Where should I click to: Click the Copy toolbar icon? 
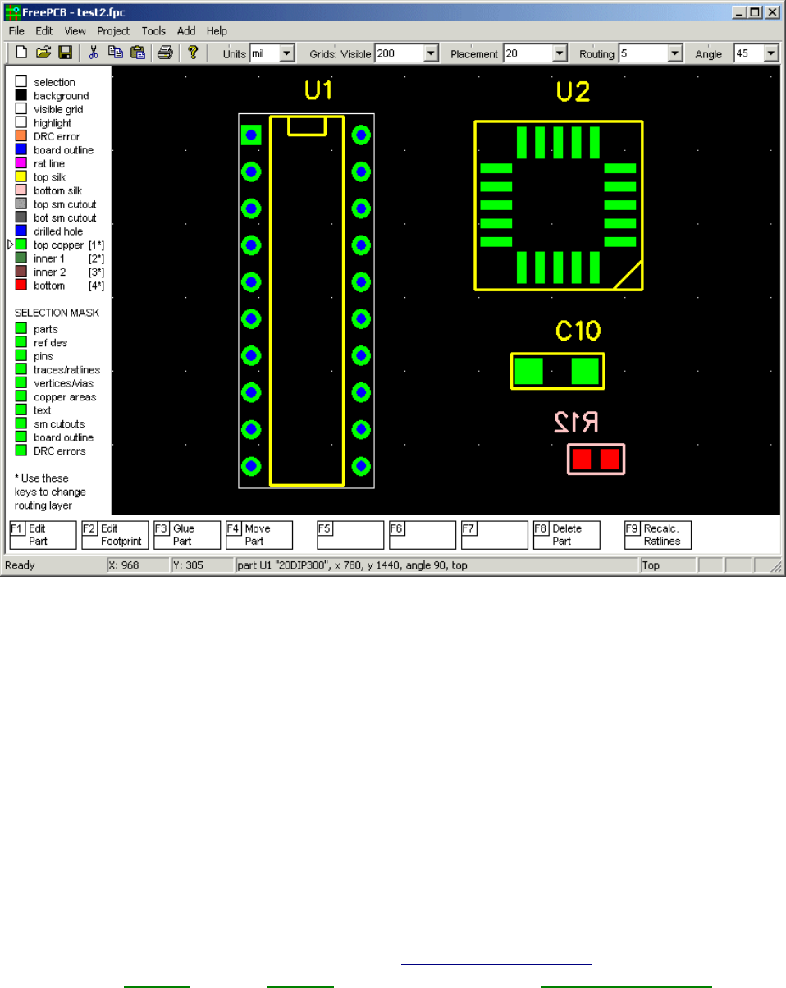[x=116, y=53]
